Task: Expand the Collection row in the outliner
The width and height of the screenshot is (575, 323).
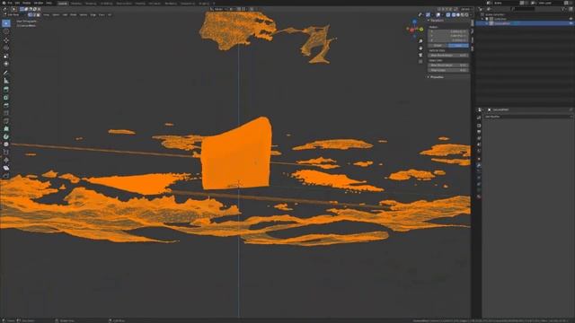Action: click(x=482, y=19)
